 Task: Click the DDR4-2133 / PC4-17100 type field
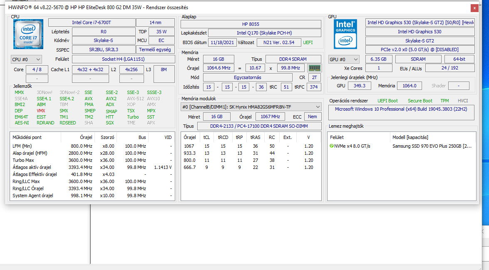coord(259,126)
